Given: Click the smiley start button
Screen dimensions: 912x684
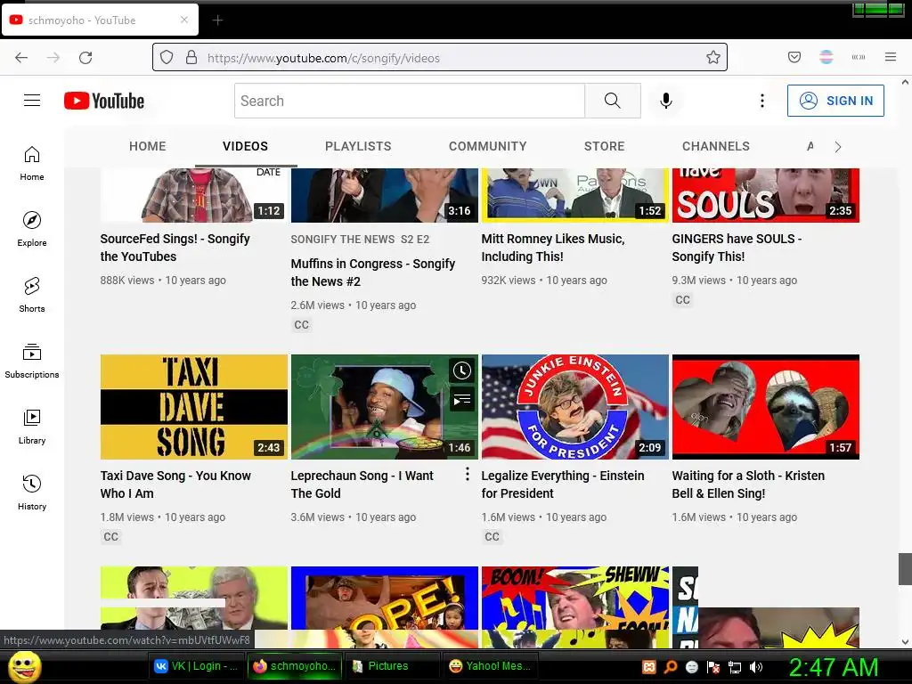Looking at the screenshot, I should click(x=25, y=666).
